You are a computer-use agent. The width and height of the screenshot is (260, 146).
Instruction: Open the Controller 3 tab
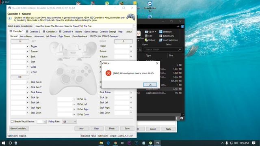50,32
